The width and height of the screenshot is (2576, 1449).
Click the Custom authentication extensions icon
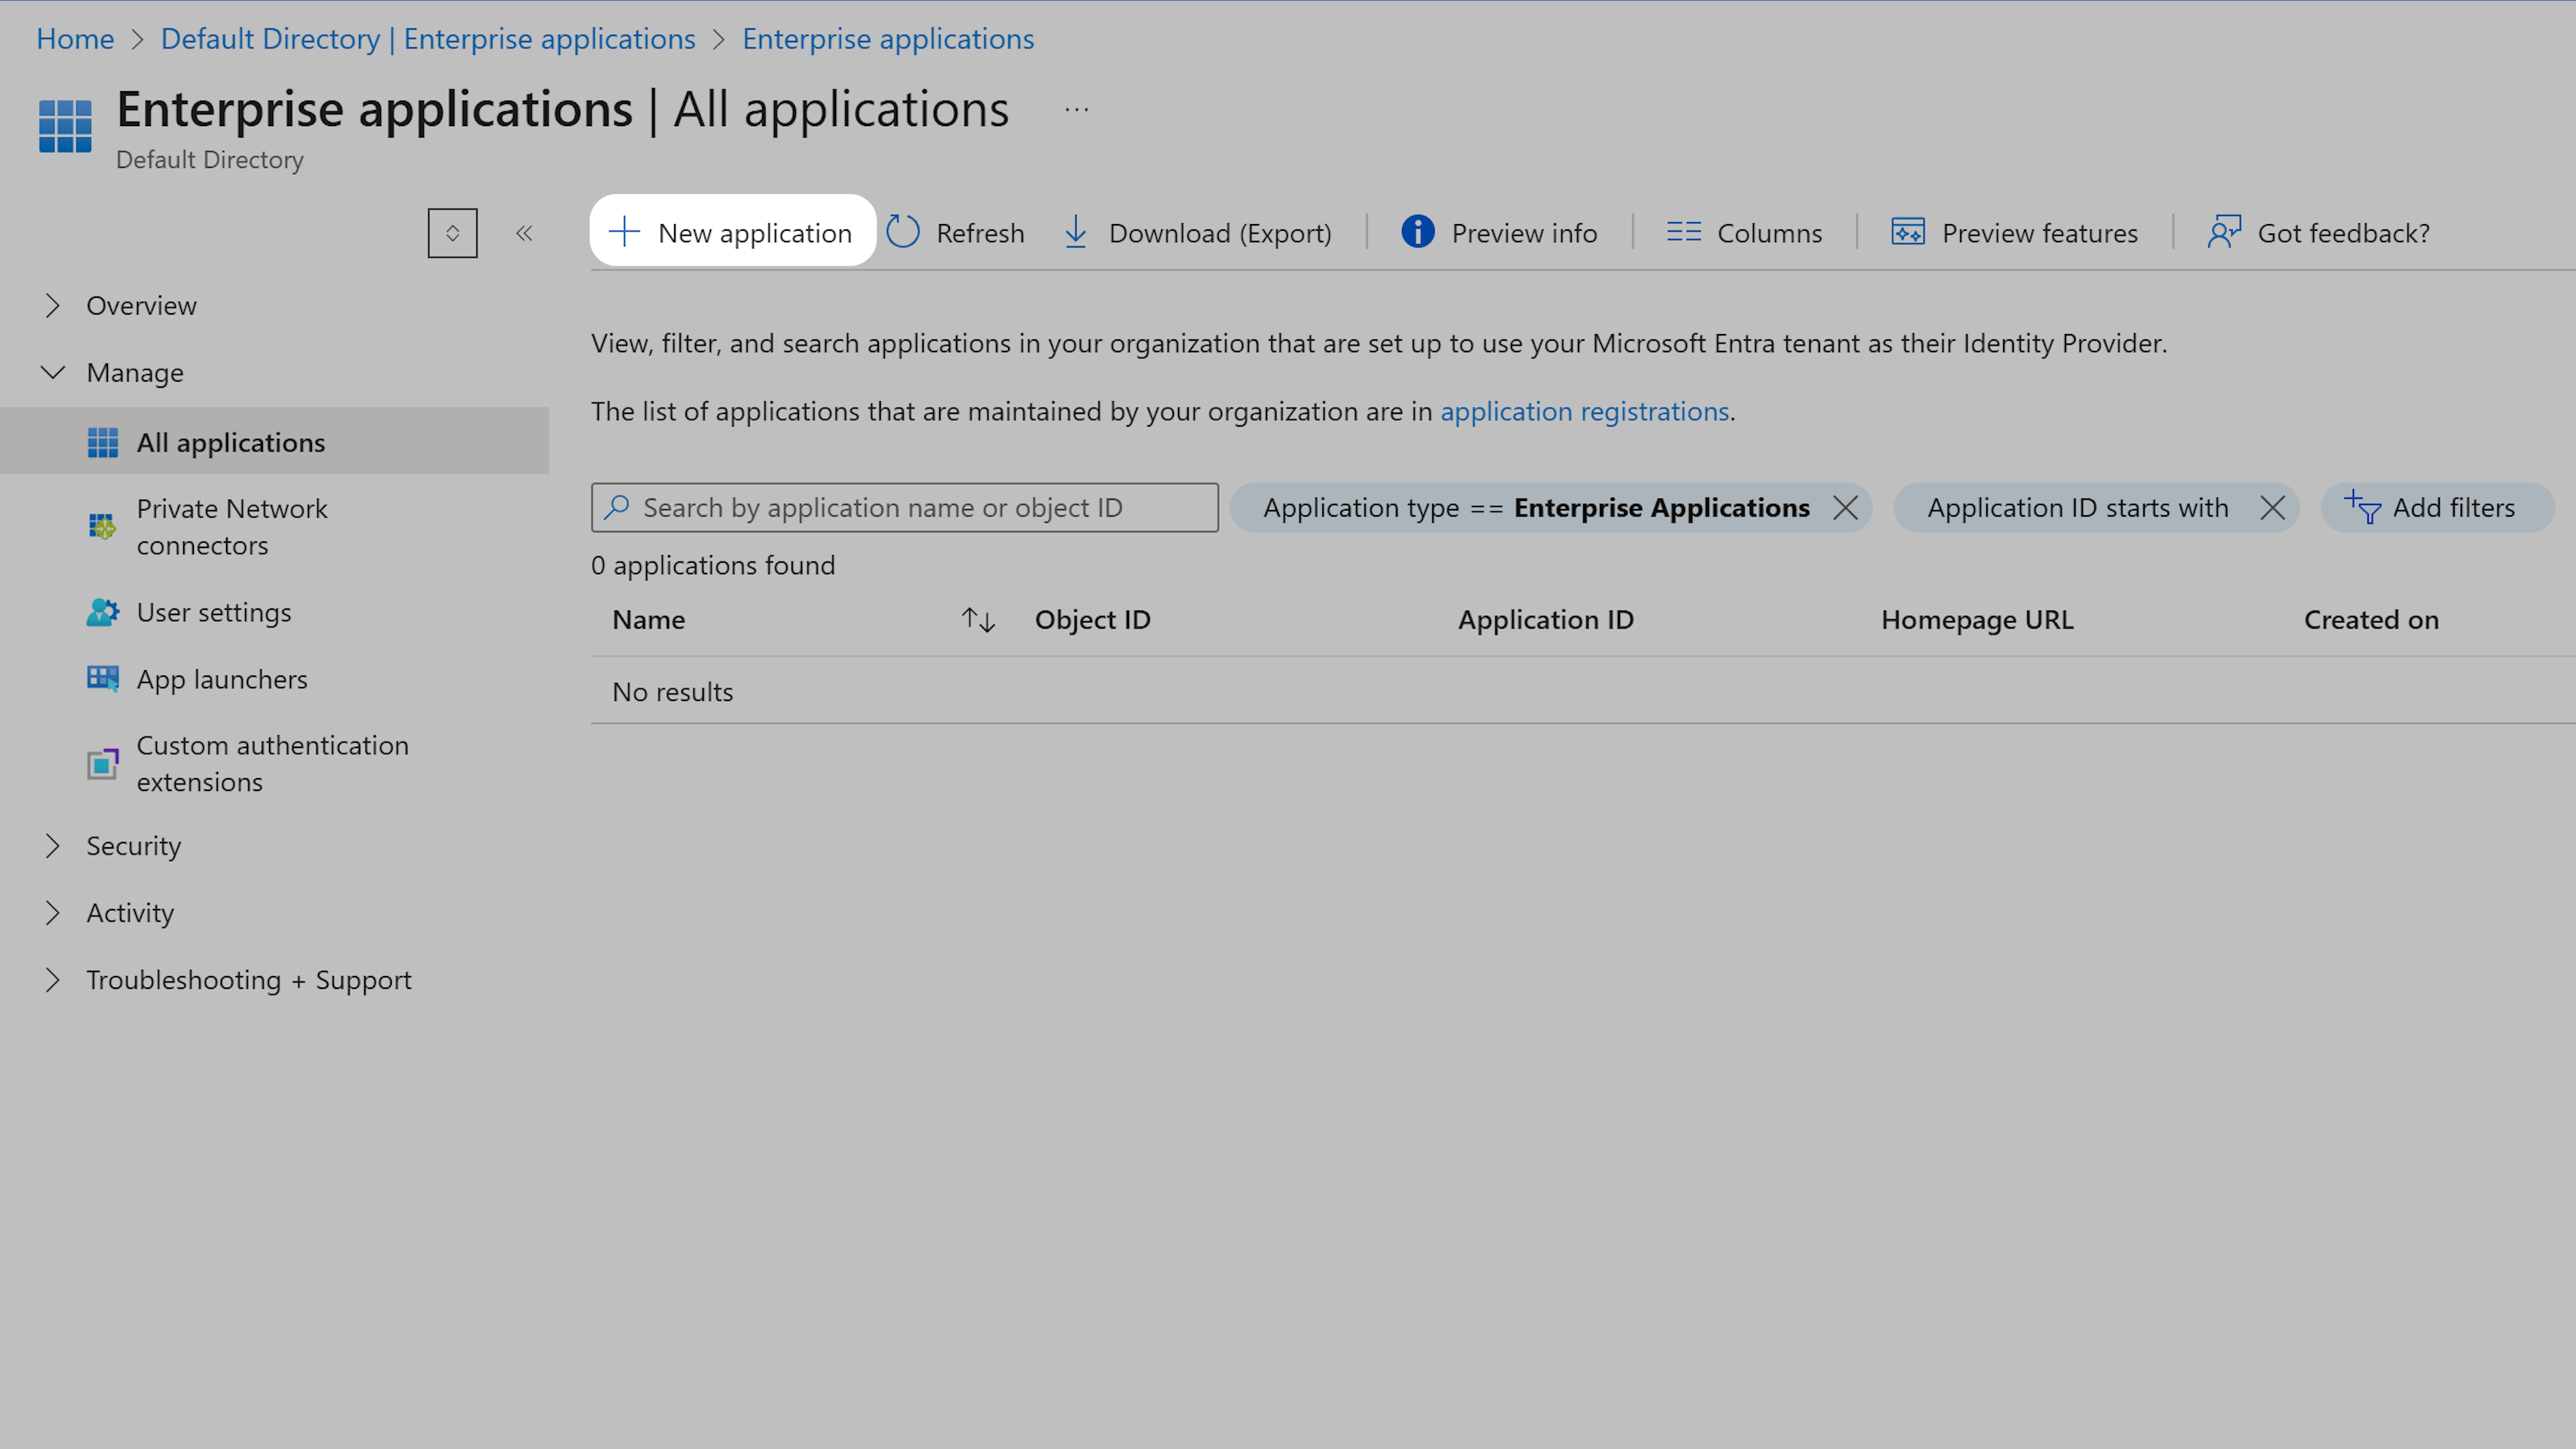coord(103,764)
